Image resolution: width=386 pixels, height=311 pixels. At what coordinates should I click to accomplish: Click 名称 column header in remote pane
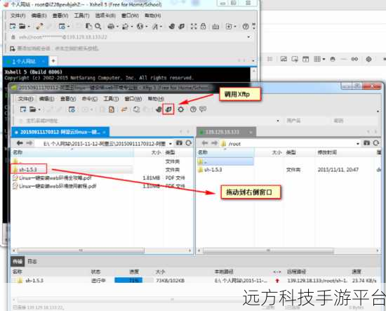(x=225, y=152)
